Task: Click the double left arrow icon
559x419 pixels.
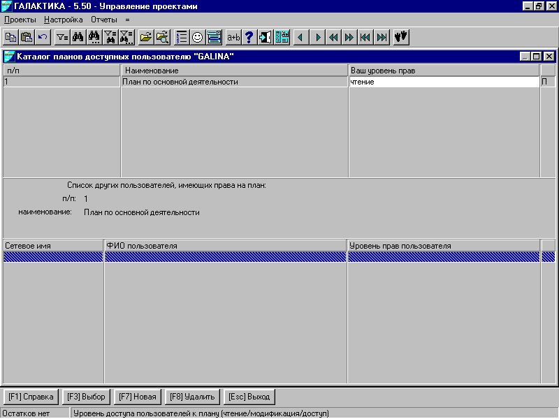Action: click(333, 37)
